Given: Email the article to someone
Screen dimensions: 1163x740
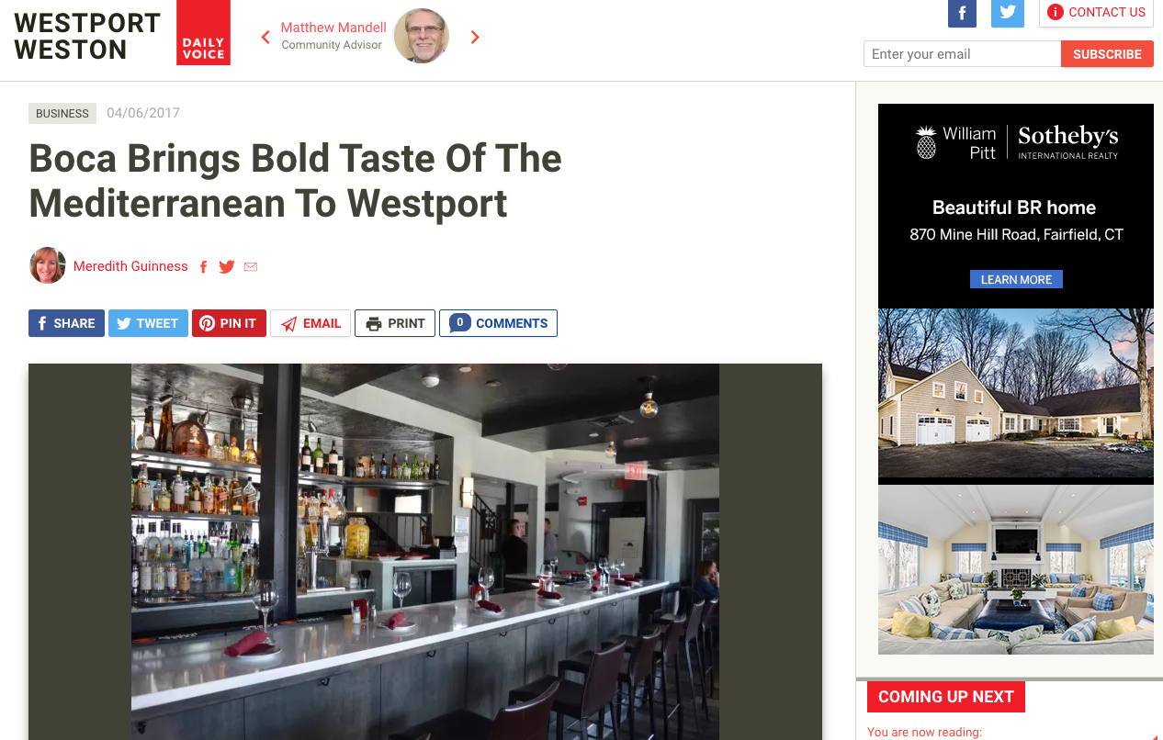Looking at the screenshot, I should point(311,323).
